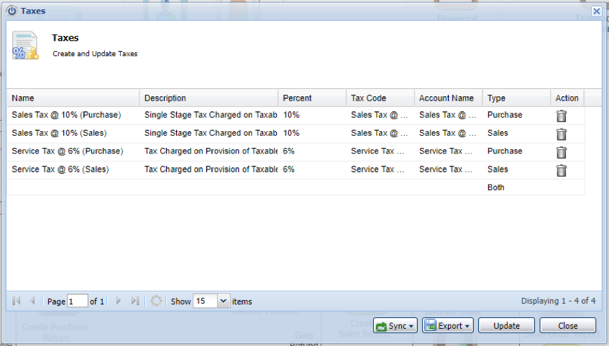Expand the Show items count combo box
Viewport: 609px width, 346px height.
pyautogui.click(x=223, y=301)
